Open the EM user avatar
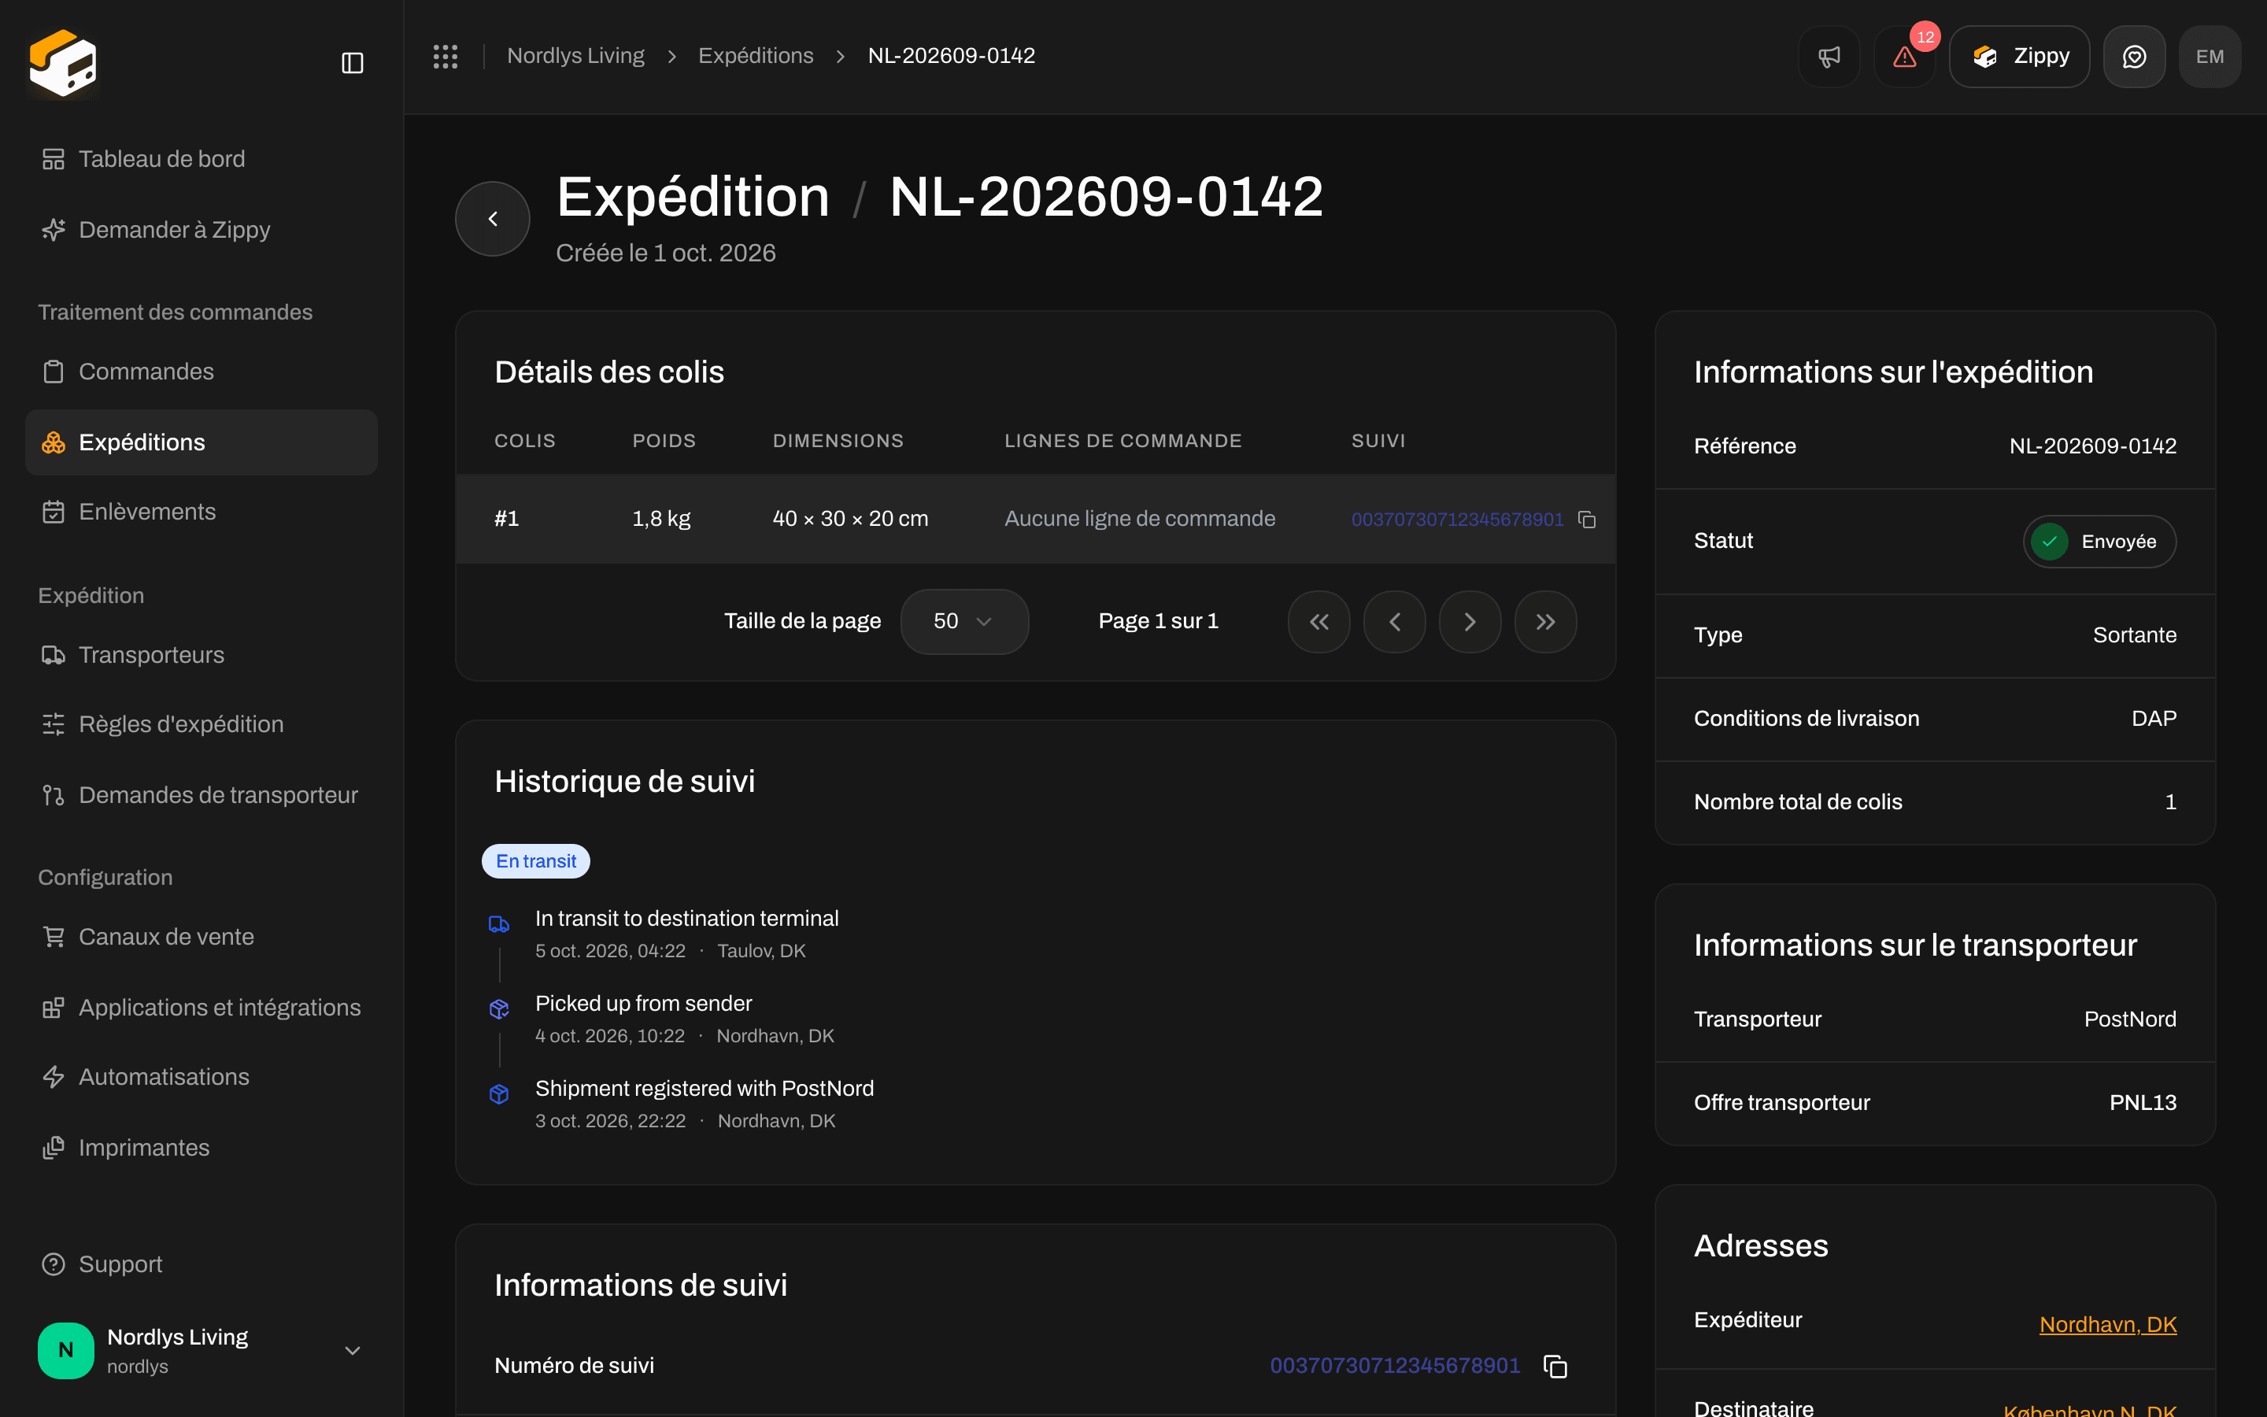The height and width of the screenshot is (1417, 2267). click(2210, 56)
